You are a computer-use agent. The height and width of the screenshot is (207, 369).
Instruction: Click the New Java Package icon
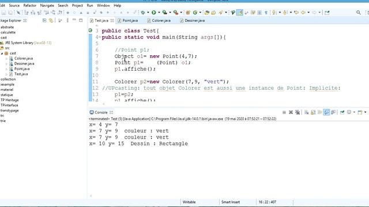(188, 13)
